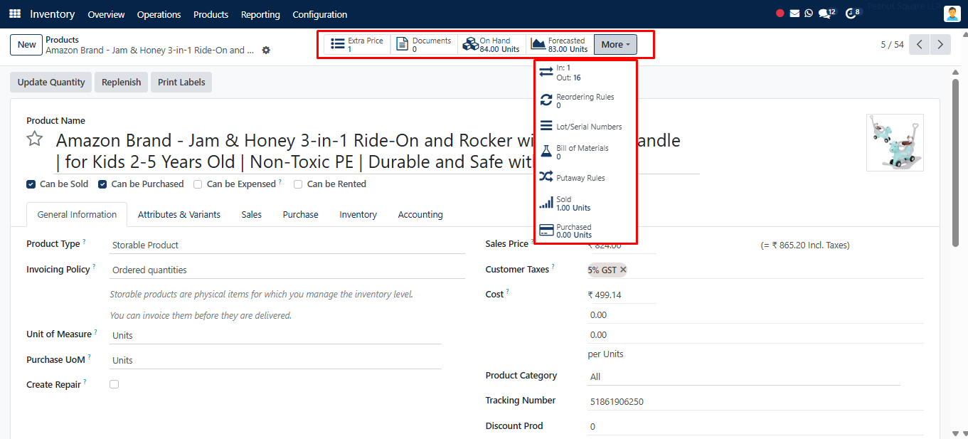The image size is (968, 439).
Task: Go to previous record arrow
Action: click(x=920, y=44)
